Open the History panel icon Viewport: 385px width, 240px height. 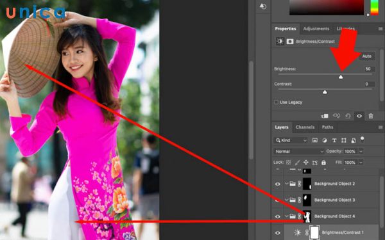coord(262,6)
